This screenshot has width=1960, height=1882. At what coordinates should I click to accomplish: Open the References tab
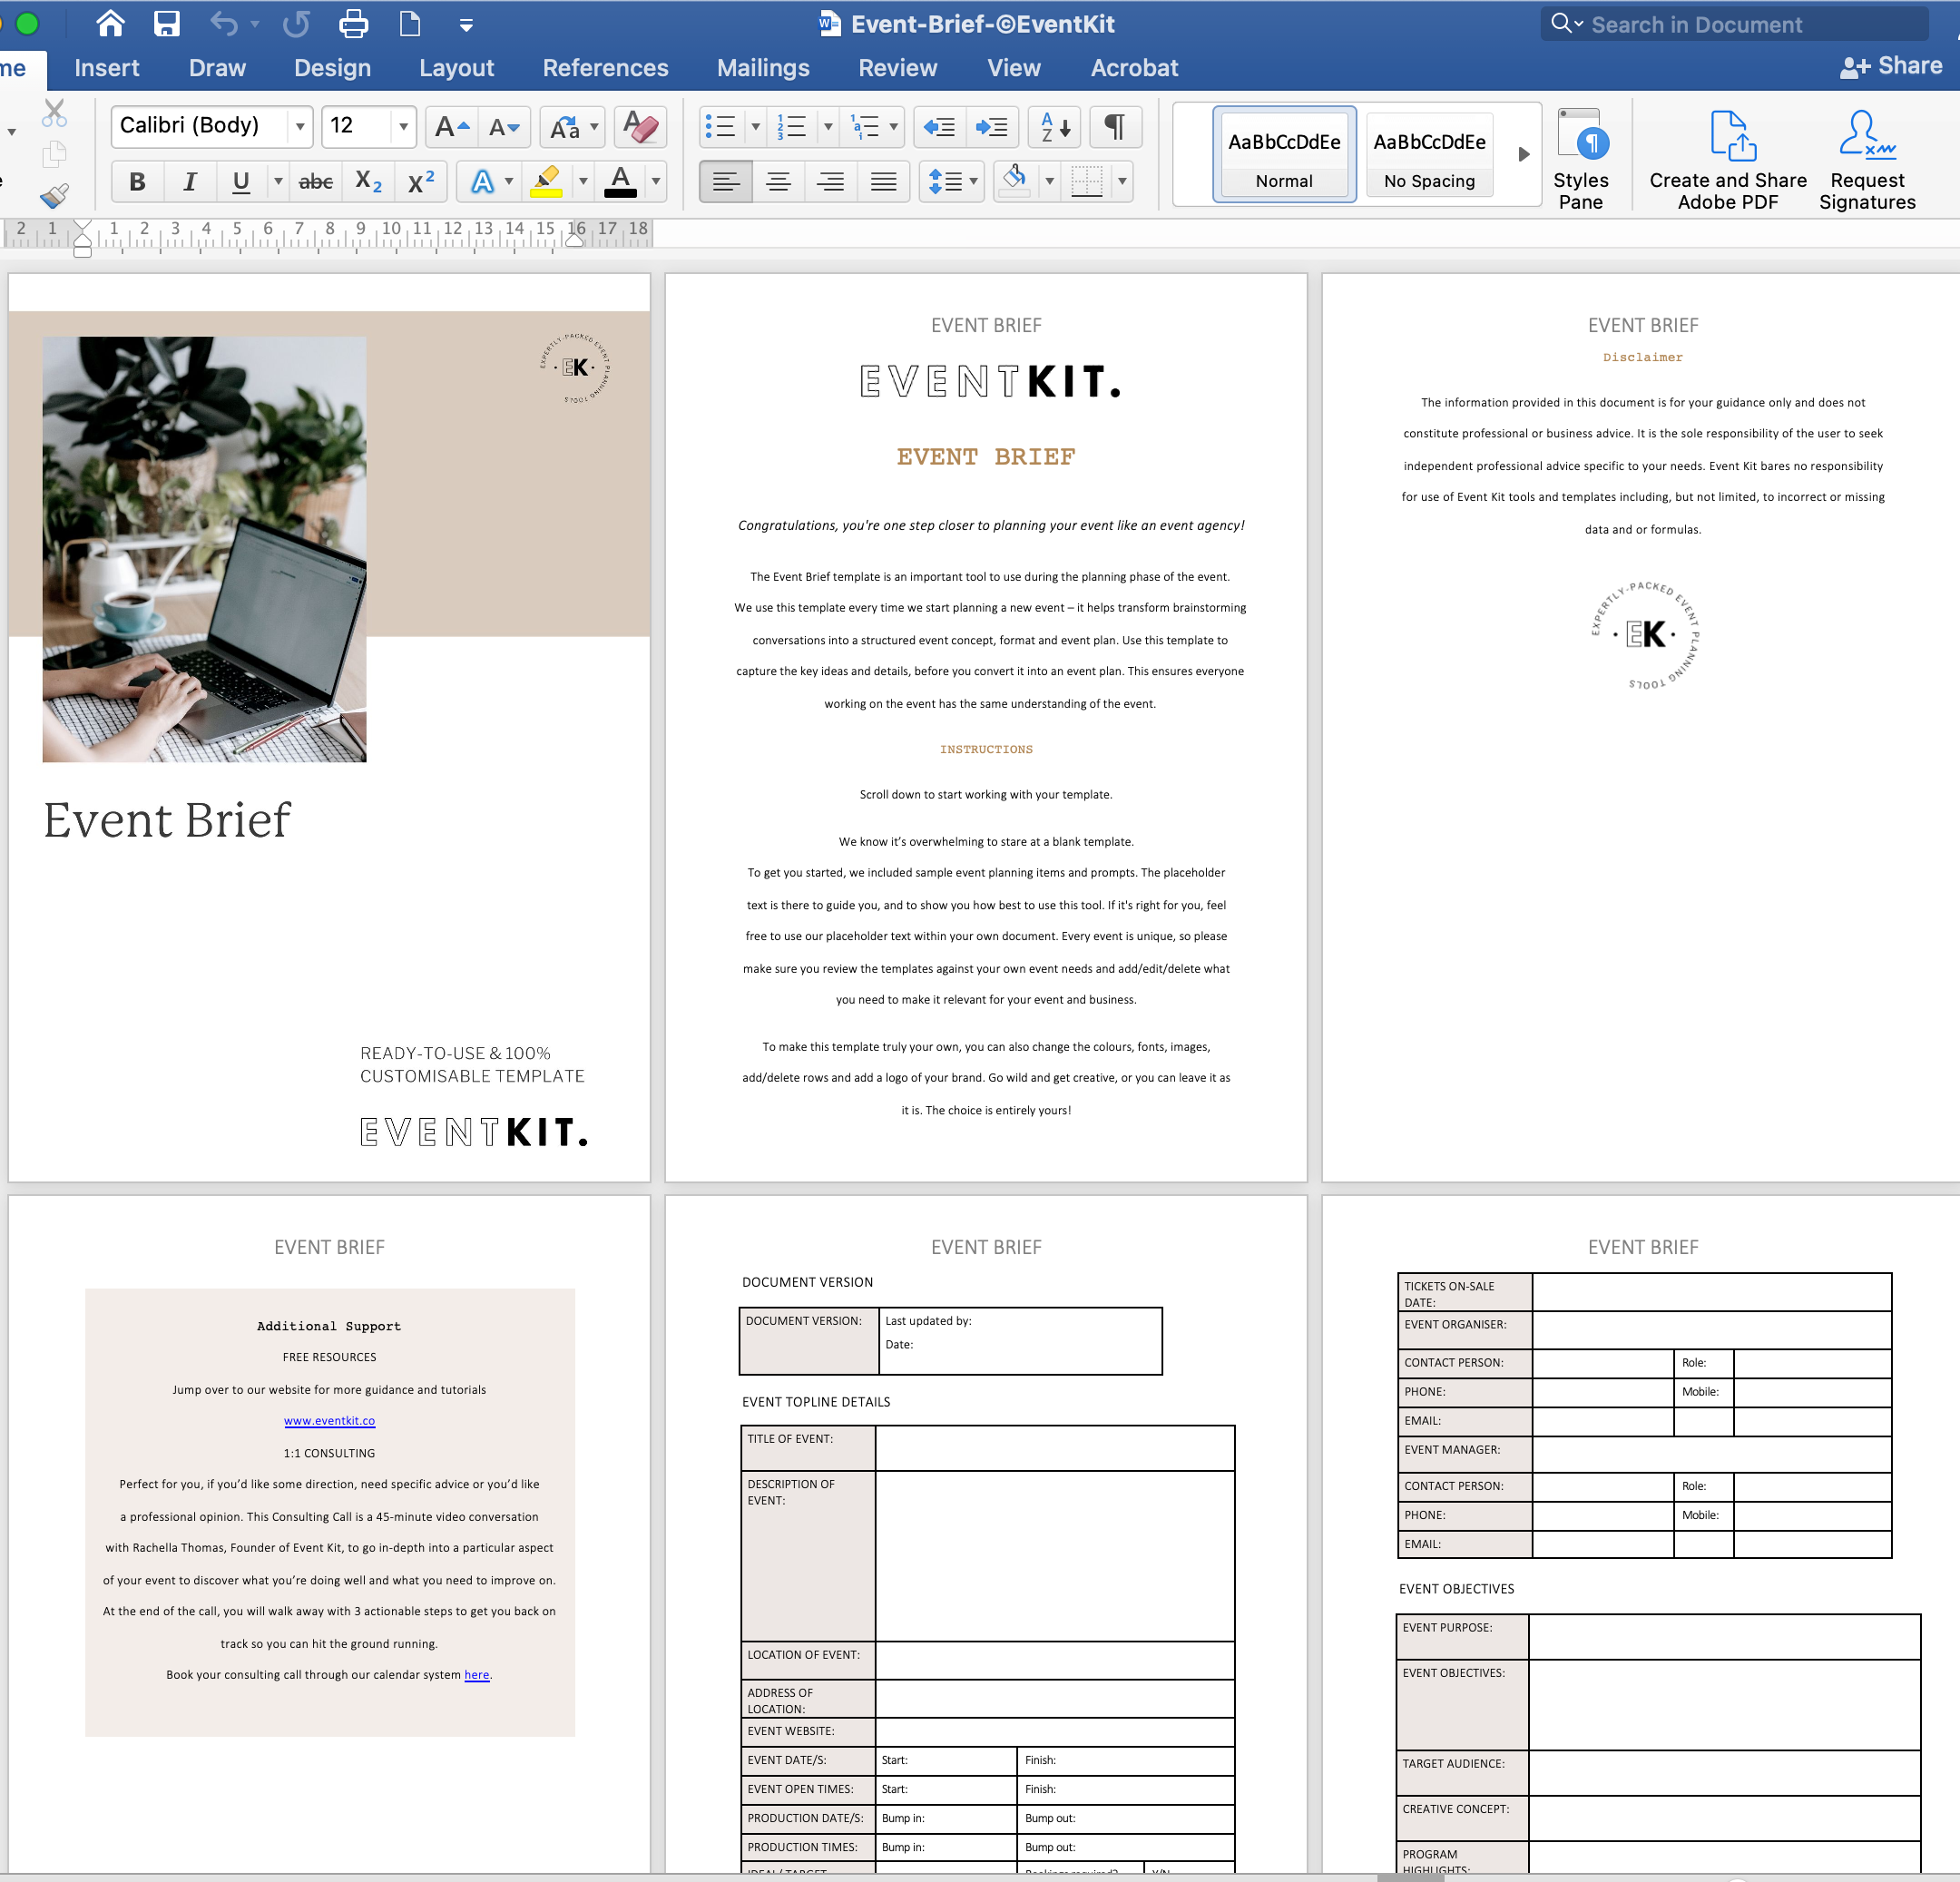click(605, 68)
